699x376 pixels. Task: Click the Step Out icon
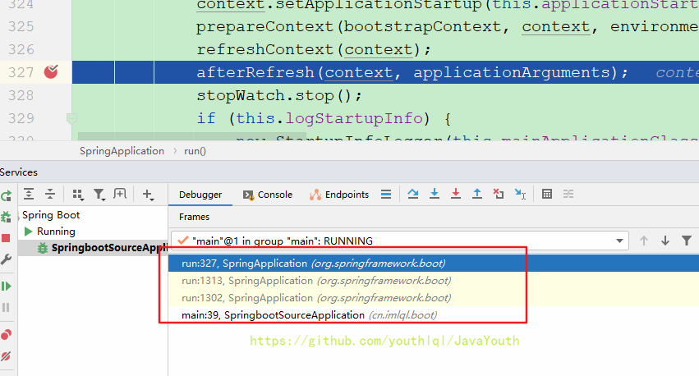point(477,195)
